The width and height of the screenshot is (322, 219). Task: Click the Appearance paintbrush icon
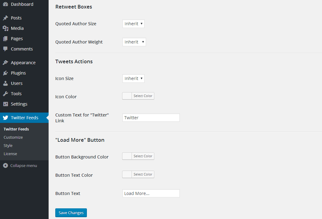click(x=5, y=63)
